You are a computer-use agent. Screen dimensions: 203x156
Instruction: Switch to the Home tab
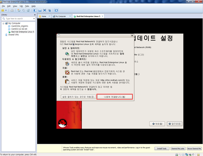tap(44, 16)
